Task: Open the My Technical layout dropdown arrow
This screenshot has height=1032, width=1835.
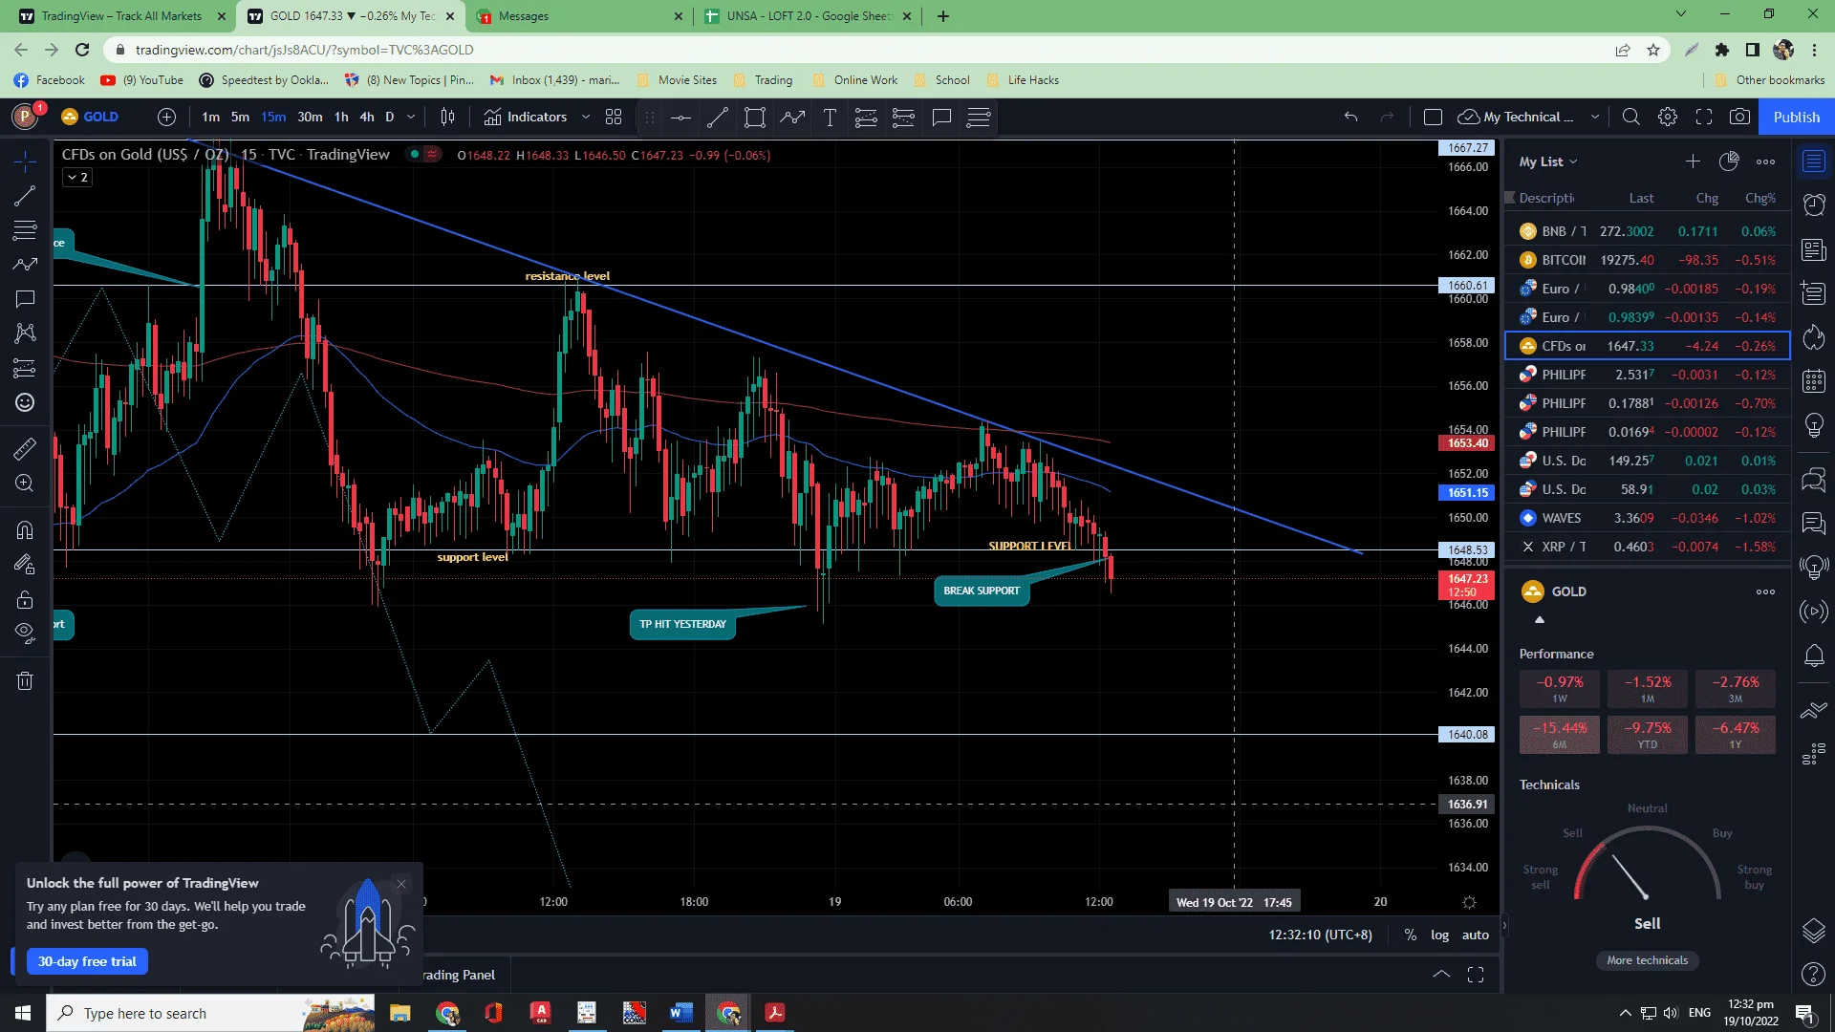Action: (x=1594, y=117)
